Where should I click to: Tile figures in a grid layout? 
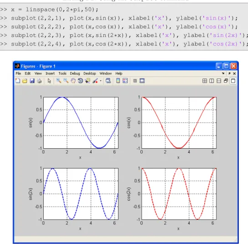pos(205,81)
